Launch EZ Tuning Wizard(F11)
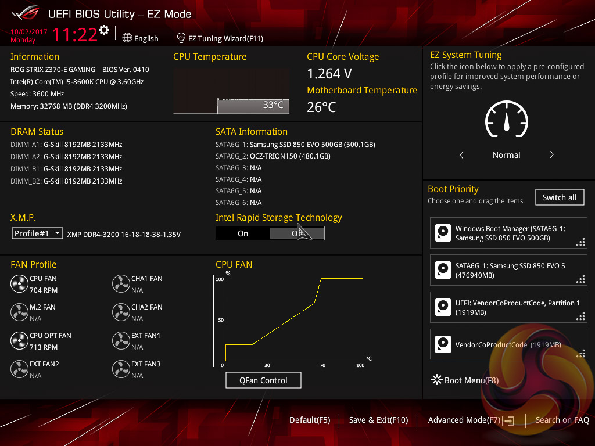Viewport: 595px width, 446px height. coord(226,38)
